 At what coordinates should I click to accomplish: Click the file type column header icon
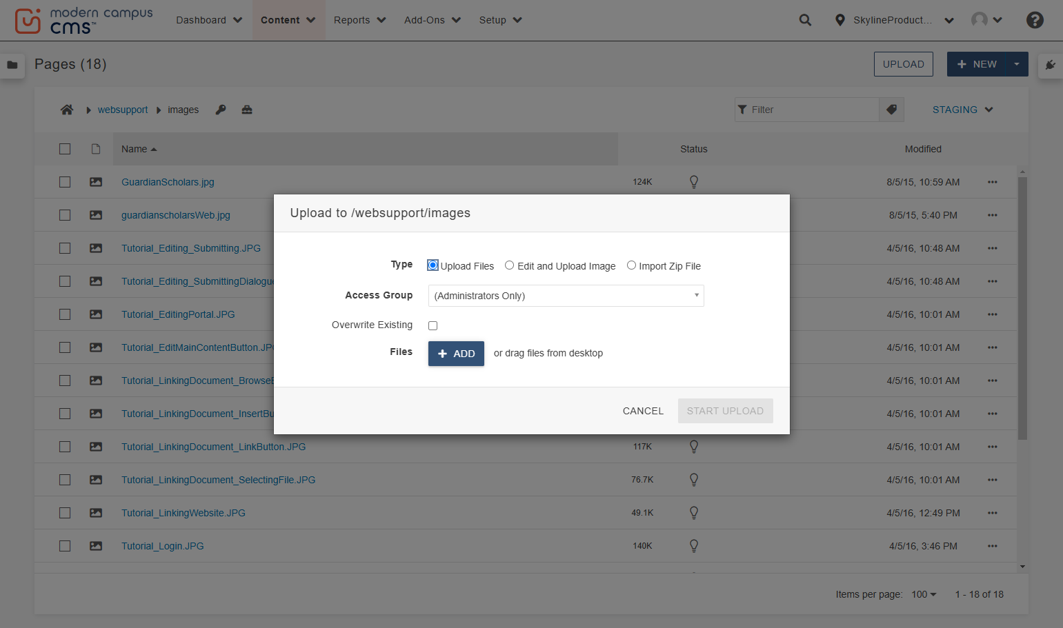click(96, 149)
